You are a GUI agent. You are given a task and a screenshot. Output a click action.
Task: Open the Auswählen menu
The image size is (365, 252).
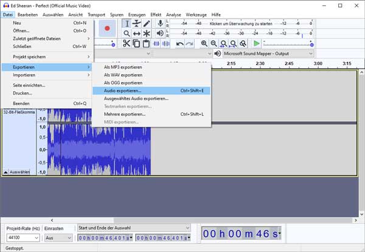pyautogui.click(x=53, y=15)
